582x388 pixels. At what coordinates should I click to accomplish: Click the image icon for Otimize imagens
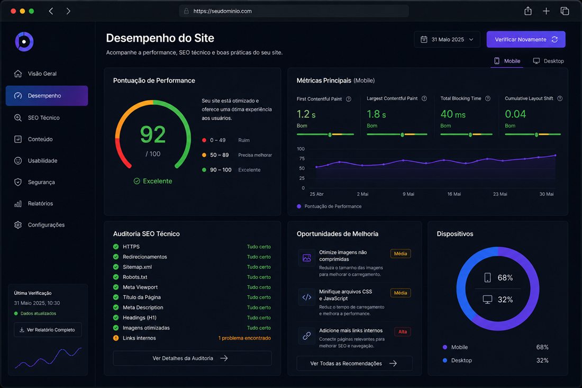306,258
